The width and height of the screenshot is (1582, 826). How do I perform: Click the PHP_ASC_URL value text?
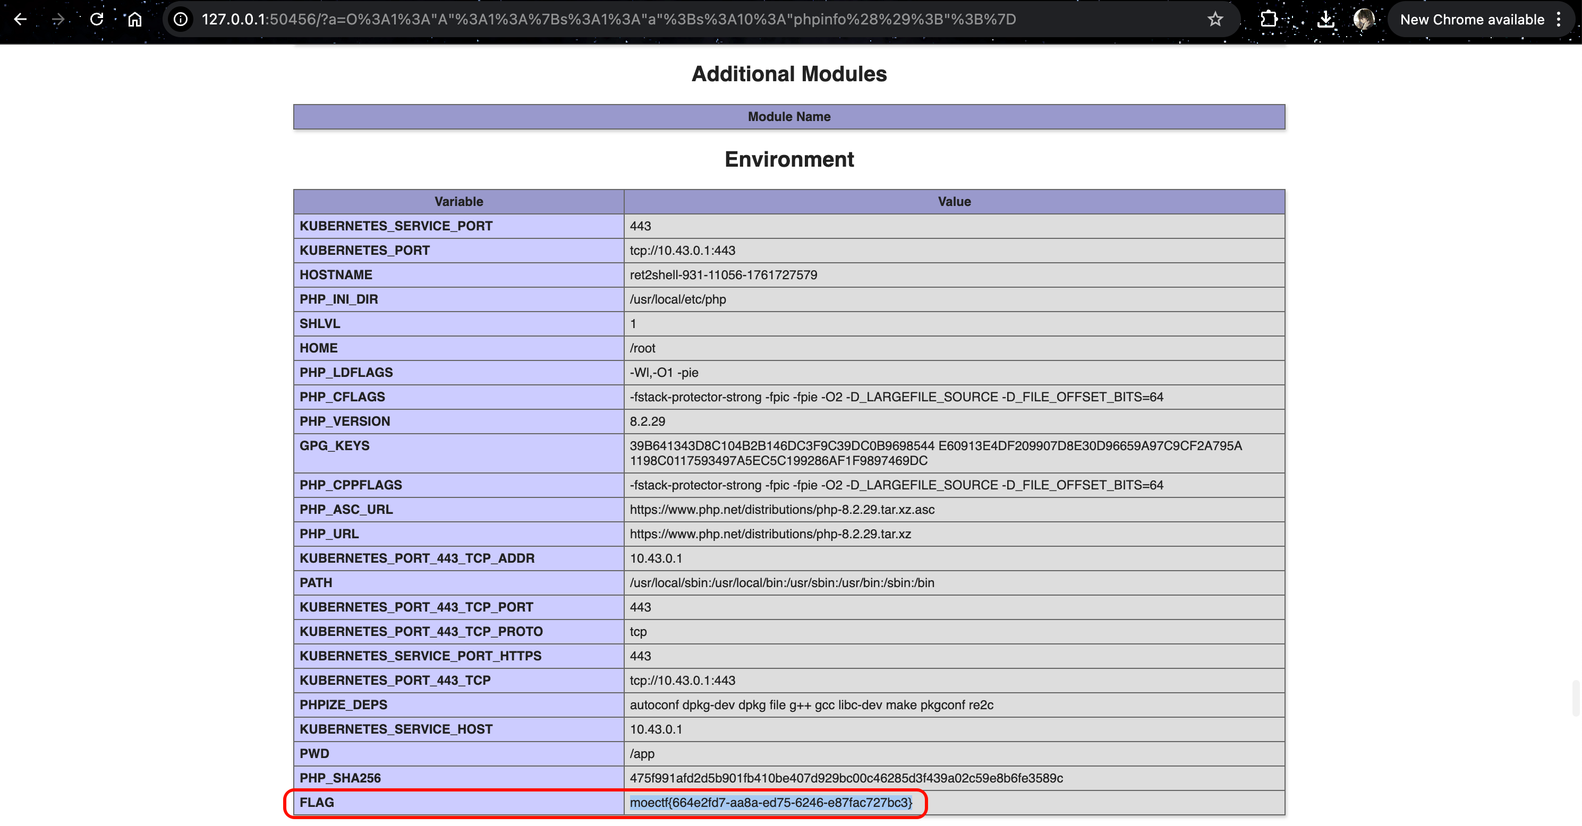tap(782, 509)
